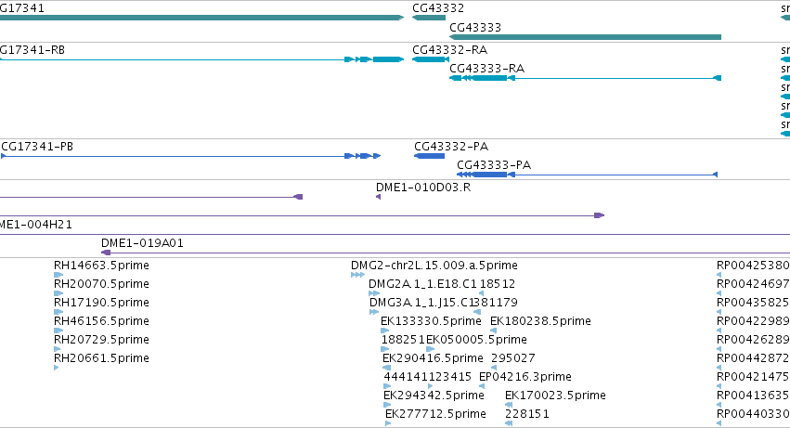Open the RH17190.5prime EST label
790x428 pixels.
(101, 303)
